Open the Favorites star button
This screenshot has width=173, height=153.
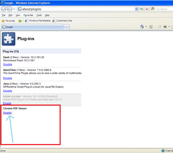coord(8,21)
